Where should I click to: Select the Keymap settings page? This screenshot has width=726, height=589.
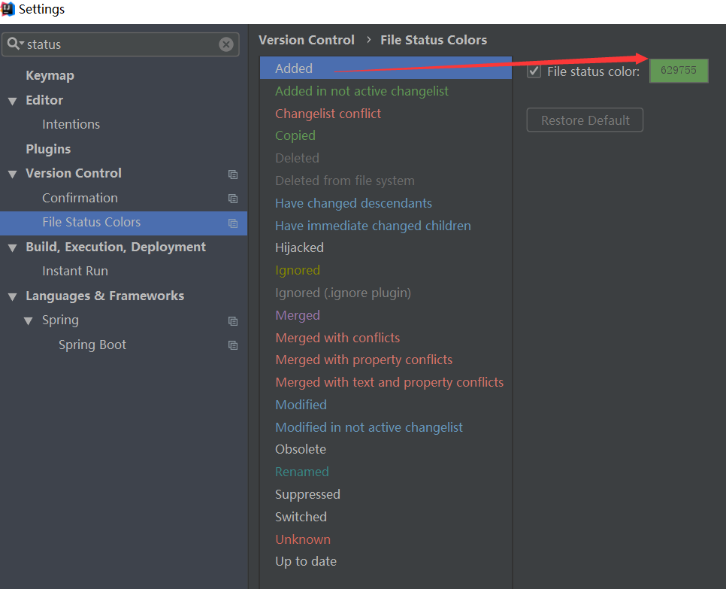(x=48, y=75)
